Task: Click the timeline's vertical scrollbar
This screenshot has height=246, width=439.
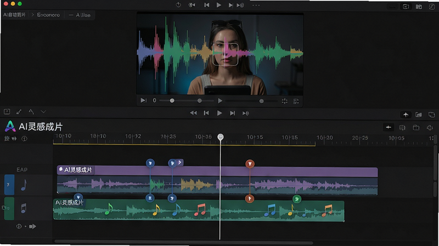Action: point(435,162)
